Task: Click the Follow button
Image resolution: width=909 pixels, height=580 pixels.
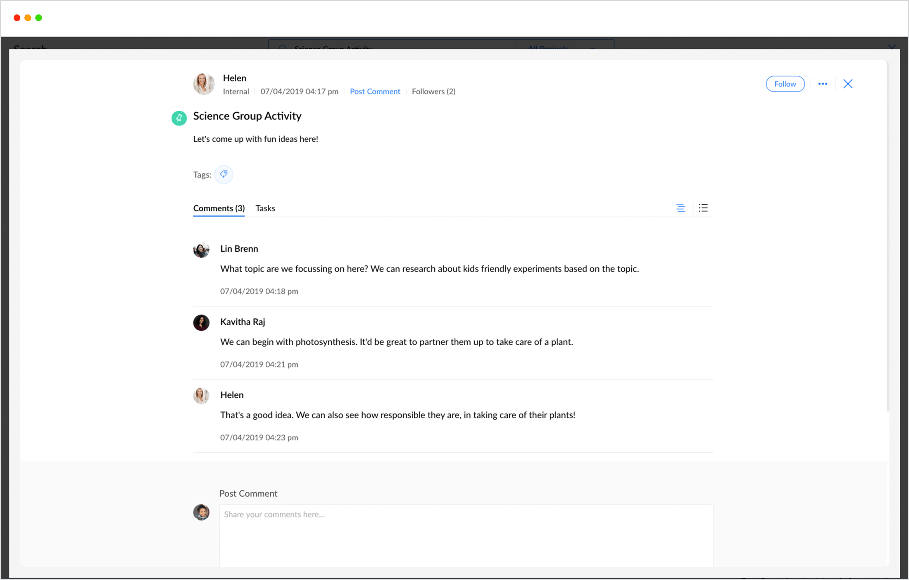Action: (x=785, y=84)
